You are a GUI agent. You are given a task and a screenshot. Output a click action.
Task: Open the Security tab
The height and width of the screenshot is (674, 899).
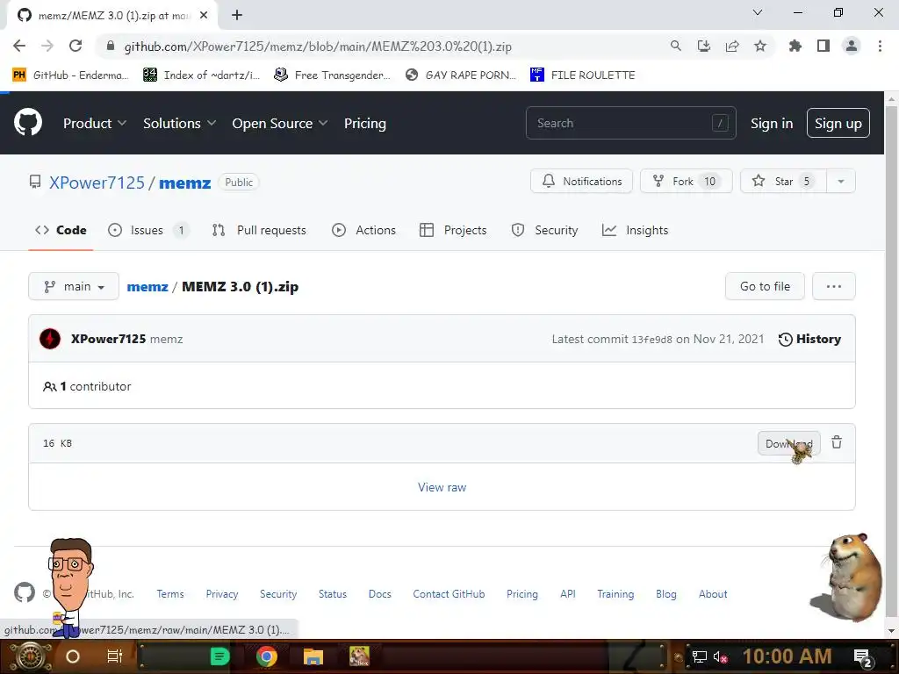pos(544,230)
